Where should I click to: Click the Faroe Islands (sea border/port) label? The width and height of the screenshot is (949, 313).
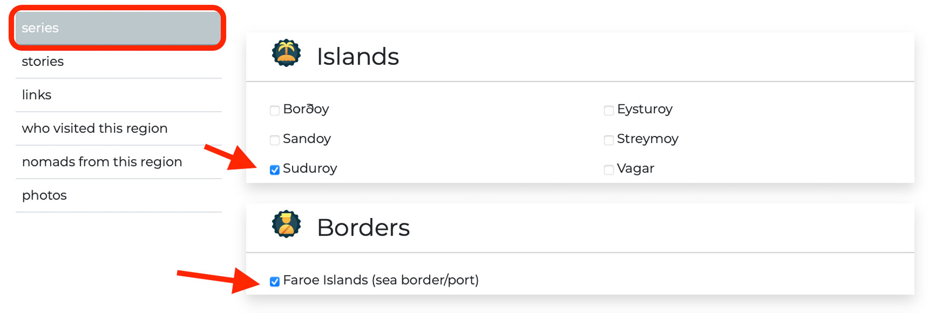click(381, 280)
